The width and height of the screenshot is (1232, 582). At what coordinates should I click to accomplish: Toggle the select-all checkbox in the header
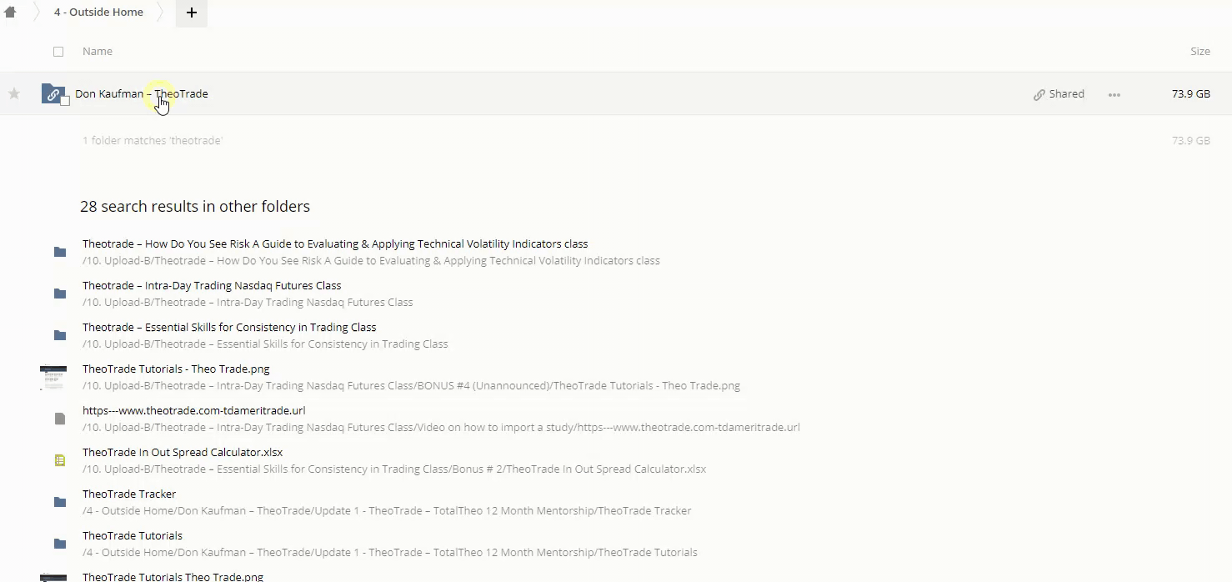coord(58,52)
